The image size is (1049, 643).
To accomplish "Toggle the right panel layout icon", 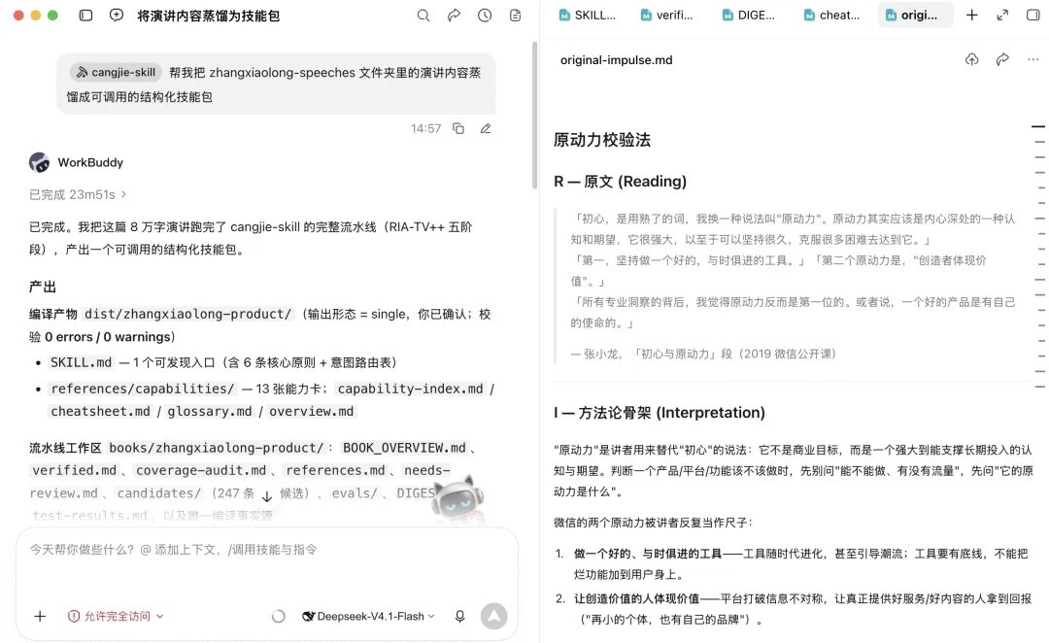I will coord(1032,15).
